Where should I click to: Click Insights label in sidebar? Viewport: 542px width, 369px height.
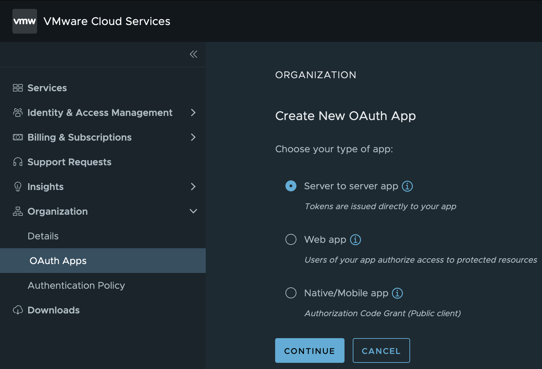46,187
